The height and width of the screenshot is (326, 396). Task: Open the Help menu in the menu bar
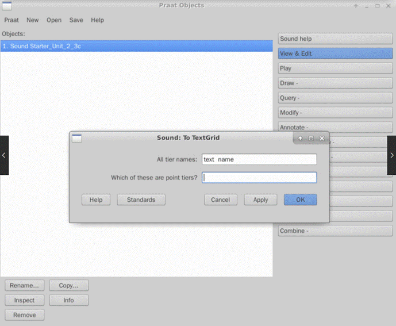tap(98, 20)
